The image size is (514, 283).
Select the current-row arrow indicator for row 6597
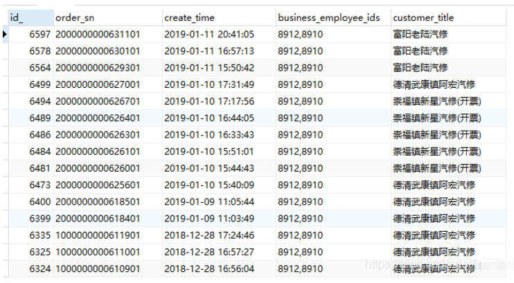5,34
